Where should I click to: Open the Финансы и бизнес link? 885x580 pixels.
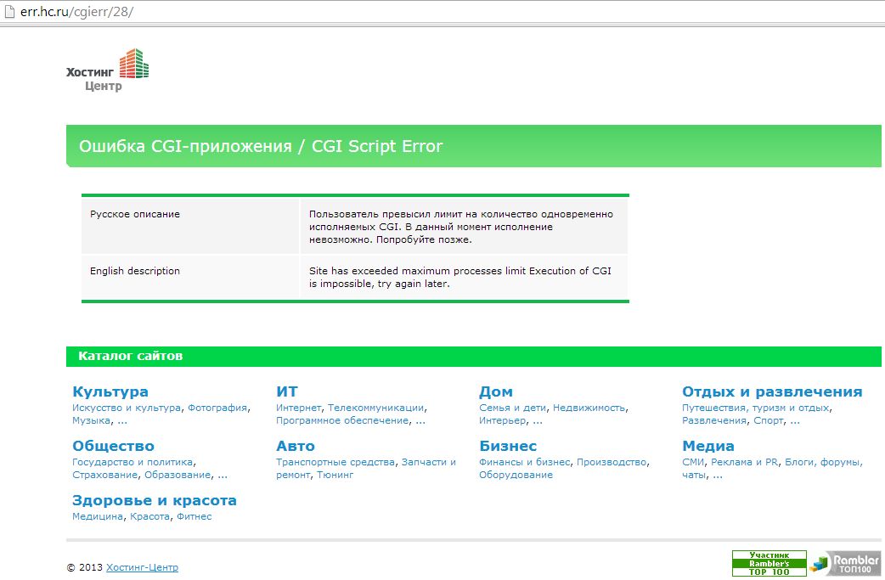(x=525, y=462)
